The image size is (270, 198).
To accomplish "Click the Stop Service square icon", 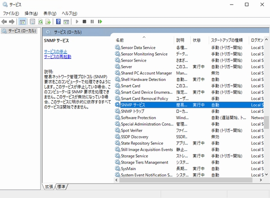I will point(85,22).
